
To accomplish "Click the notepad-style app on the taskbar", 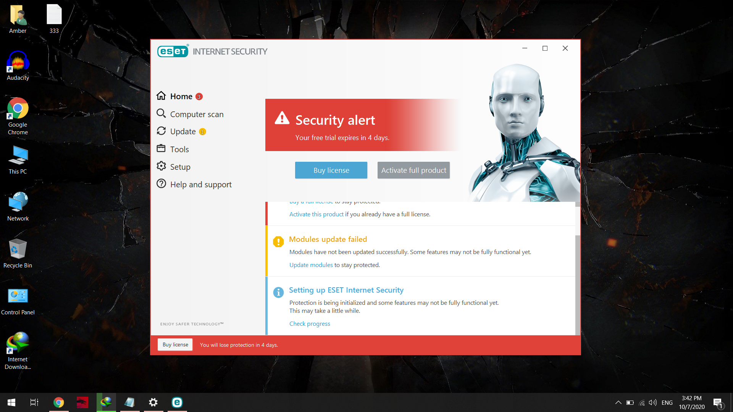I will (129, 402).
